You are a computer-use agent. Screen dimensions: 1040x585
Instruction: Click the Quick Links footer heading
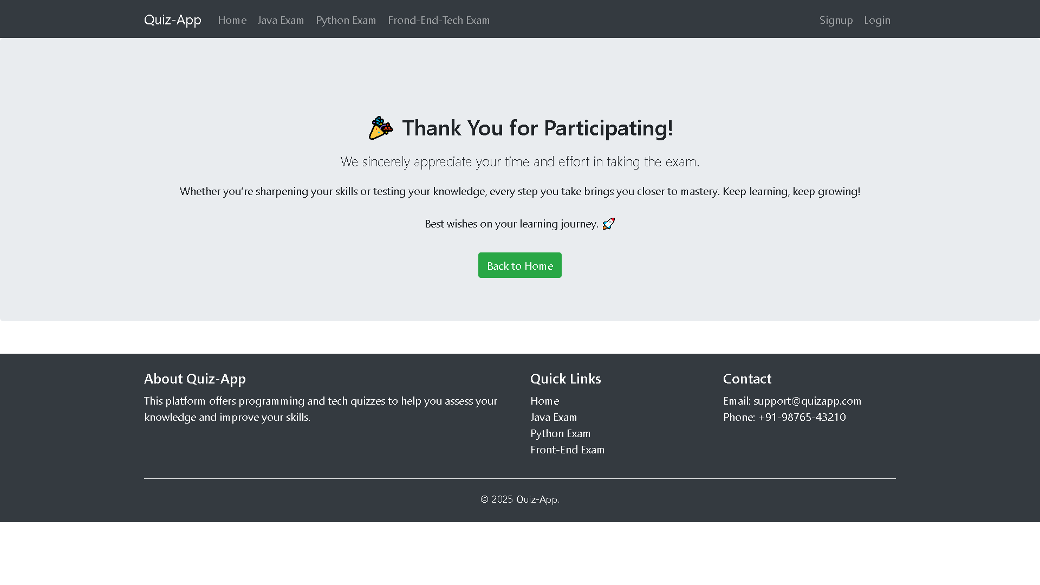click(x=565, y=378)
